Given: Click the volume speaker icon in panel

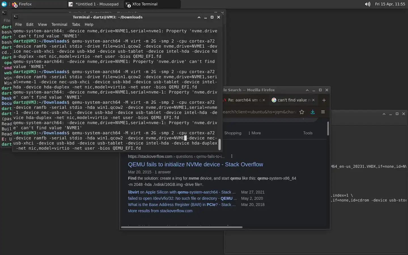Looking at the screenshot, I should click(367, 4).
